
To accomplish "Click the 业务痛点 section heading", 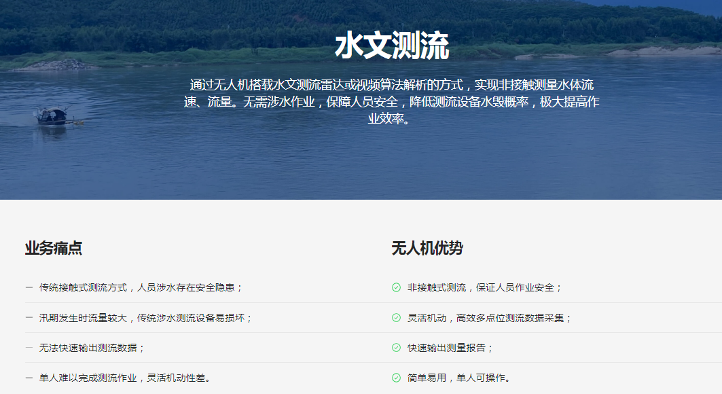I will coord(54,248).
